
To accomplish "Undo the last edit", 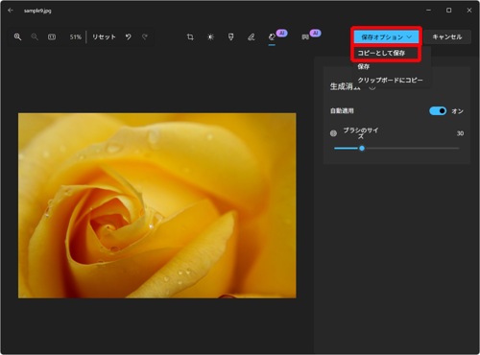I will click(129, 36).
